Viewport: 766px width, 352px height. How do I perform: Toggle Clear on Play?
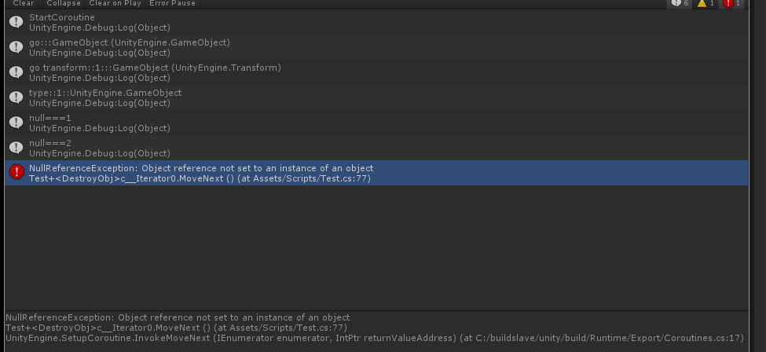115,3
